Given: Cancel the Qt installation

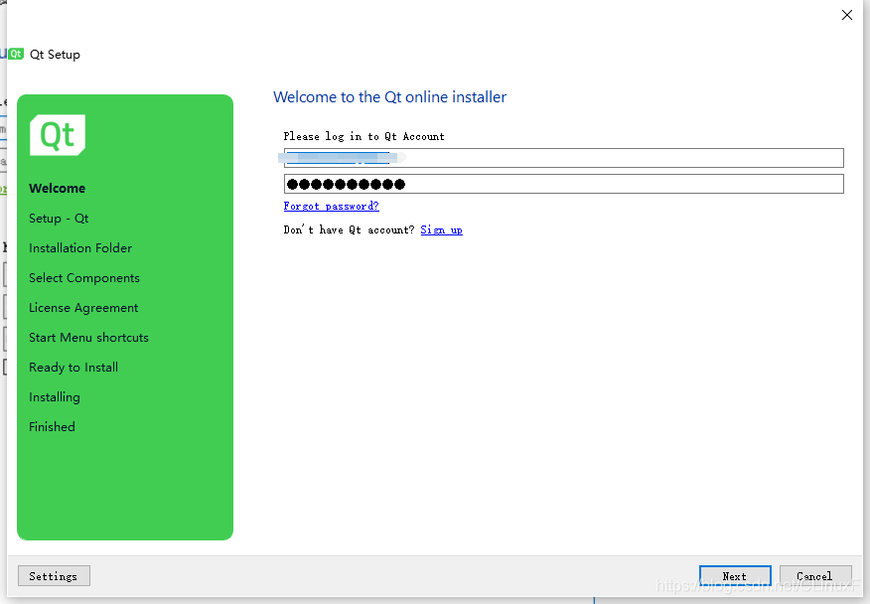Looking at the screenshot, I should tap(815, 576).
